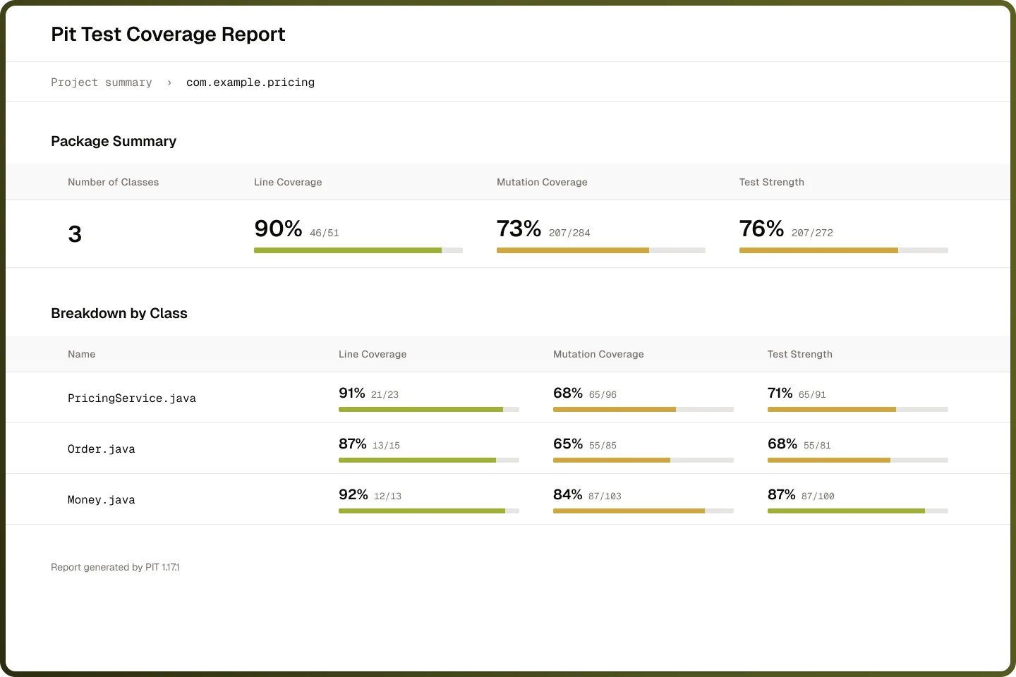Click Order.java 87% line coverage
The image size is (1016, 677).
pos(353,444)
